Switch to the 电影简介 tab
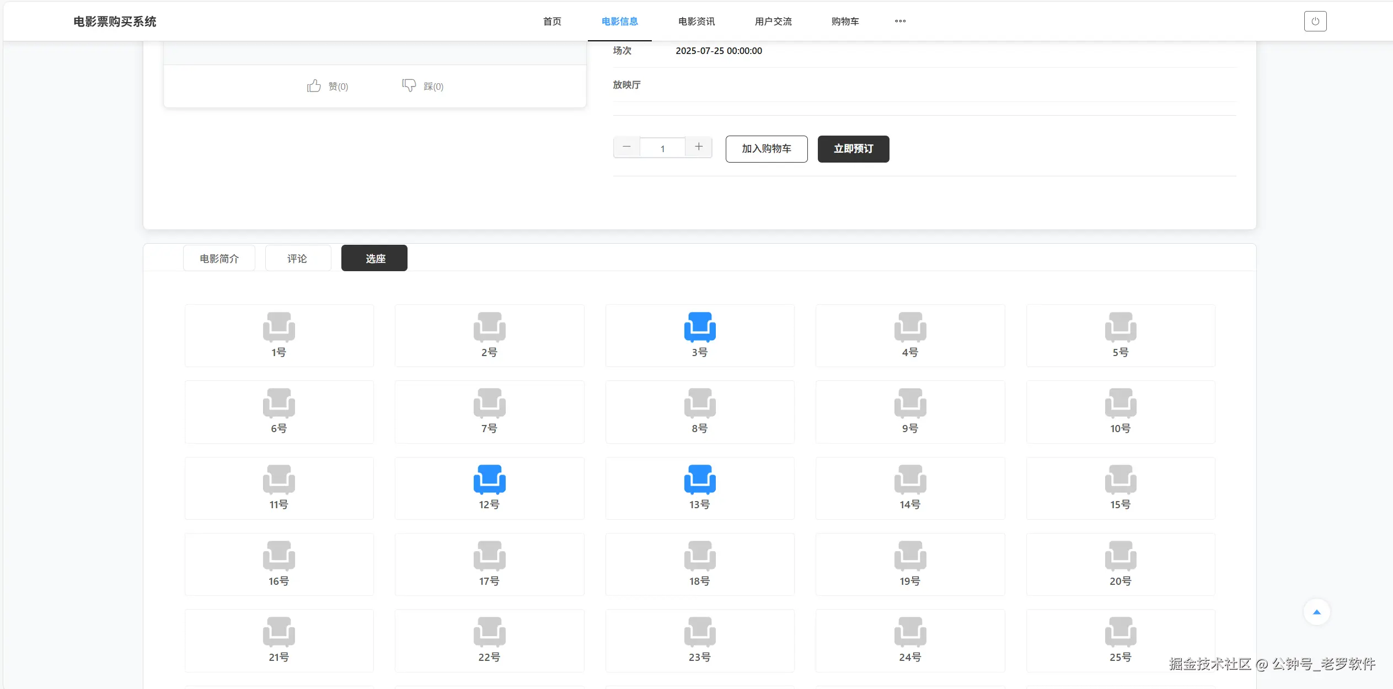 [219, 259]
